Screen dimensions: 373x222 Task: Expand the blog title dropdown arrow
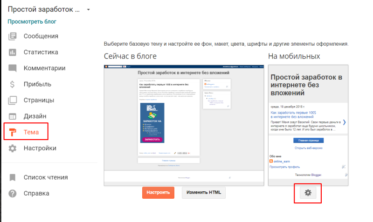(88, 9)
